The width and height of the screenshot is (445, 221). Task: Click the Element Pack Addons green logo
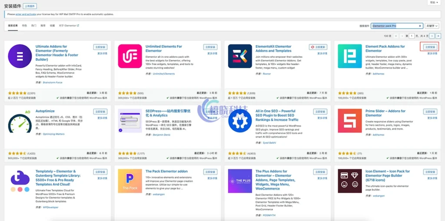350,56
